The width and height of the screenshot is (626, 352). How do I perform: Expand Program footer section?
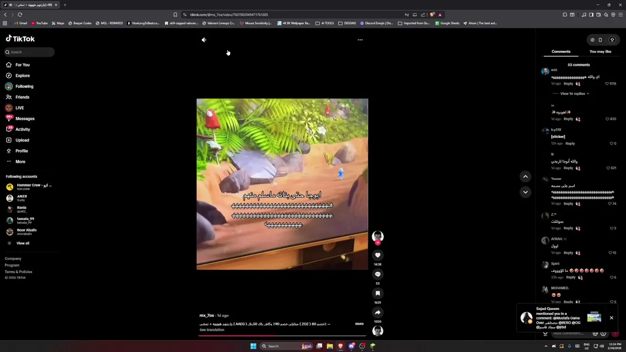pos(12,265)
